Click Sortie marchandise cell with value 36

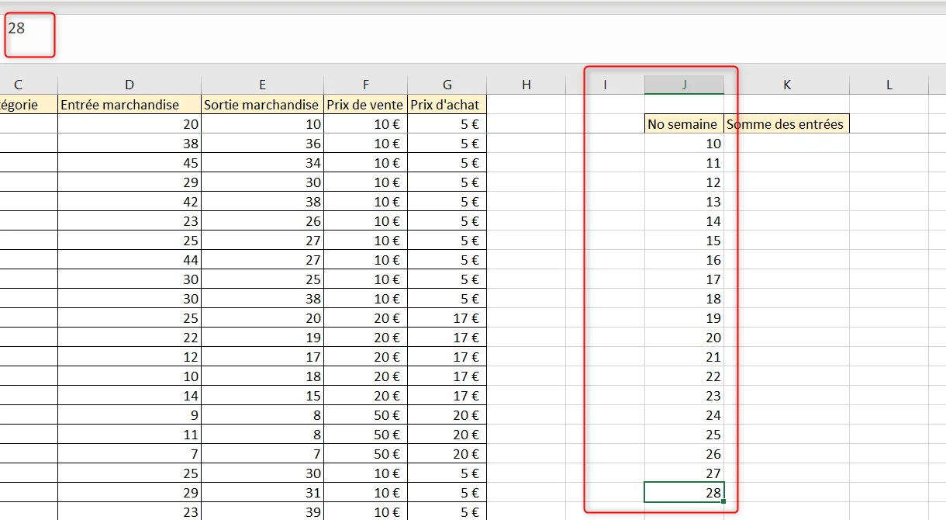[263, 144]
